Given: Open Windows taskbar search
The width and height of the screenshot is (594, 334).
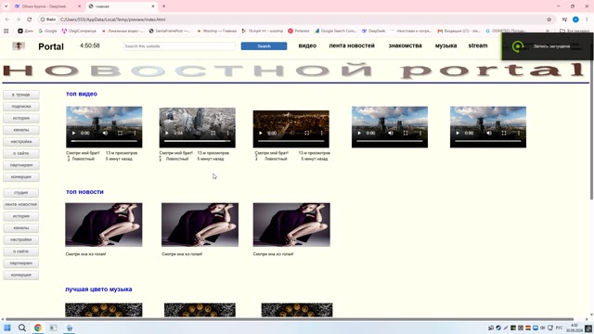Looking at the screenshot, I should point(22,328).
